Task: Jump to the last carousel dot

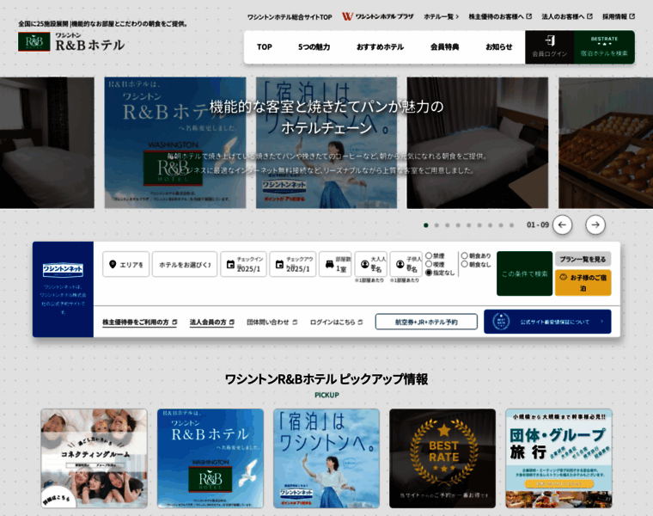Action: (x=511, y=225)
